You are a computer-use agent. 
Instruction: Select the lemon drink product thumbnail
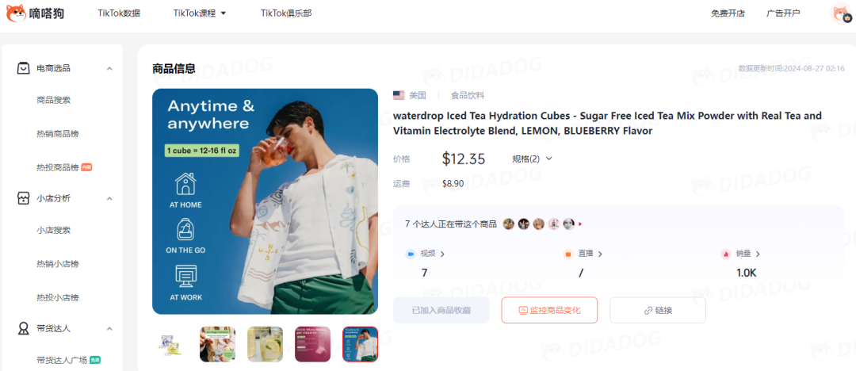coord(266,344)
